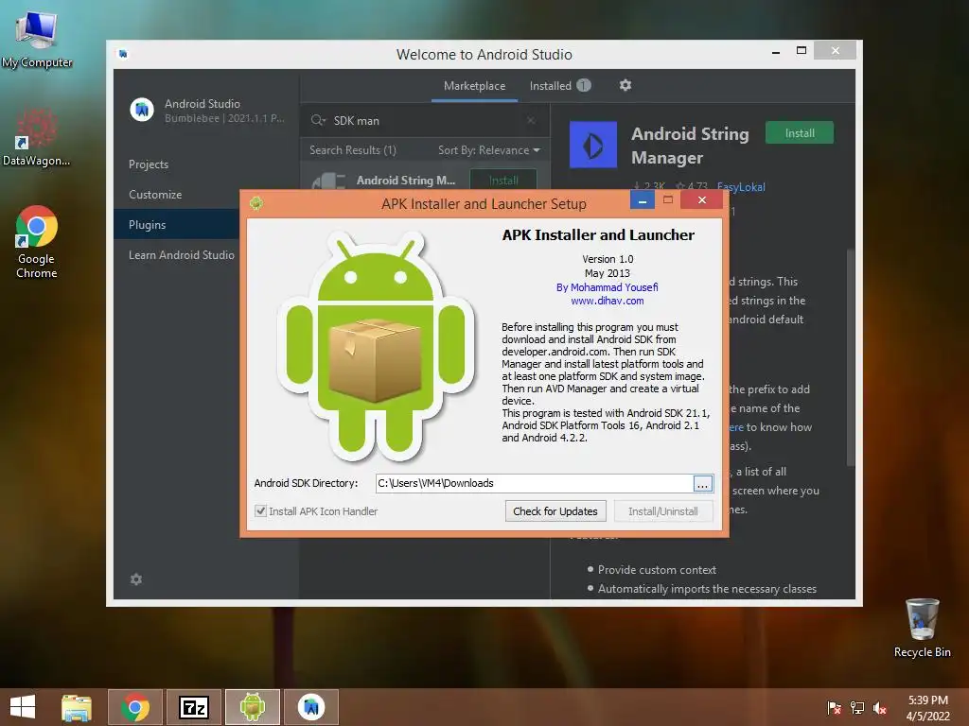Open the EasyLokal vendor link

(741, 186)
